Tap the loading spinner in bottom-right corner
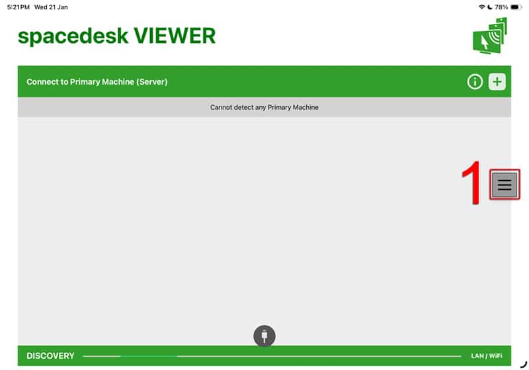529x370 pixels. tap(523, 363)
